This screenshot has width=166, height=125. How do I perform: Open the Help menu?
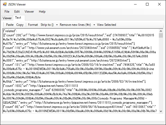coord(42,12)
